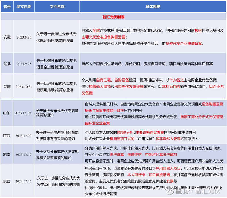Click red text 进行备案、接网变更
Viewport: 227px width, 198px height.
(126, 155)
